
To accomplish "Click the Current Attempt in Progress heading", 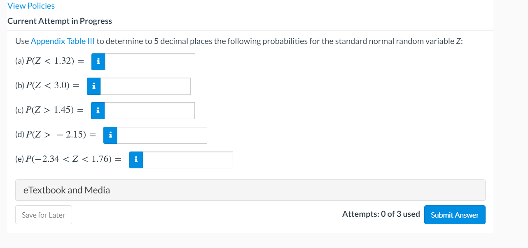I will (60, 21).
